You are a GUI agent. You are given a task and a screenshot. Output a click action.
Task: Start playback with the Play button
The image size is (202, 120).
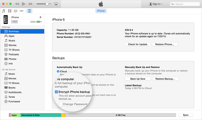click(x=23, y=4)
